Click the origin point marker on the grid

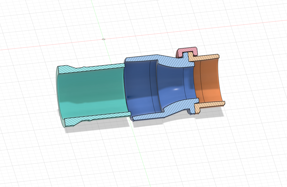click(x=103, y=39)
